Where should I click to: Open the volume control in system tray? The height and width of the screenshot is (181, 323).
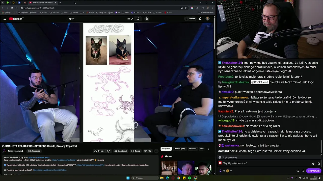[307, 178]
